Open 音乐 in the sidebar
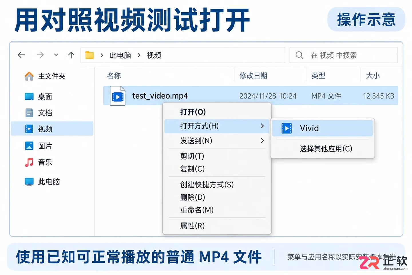Viewport: 412px width, 275px height. [45, 162]
